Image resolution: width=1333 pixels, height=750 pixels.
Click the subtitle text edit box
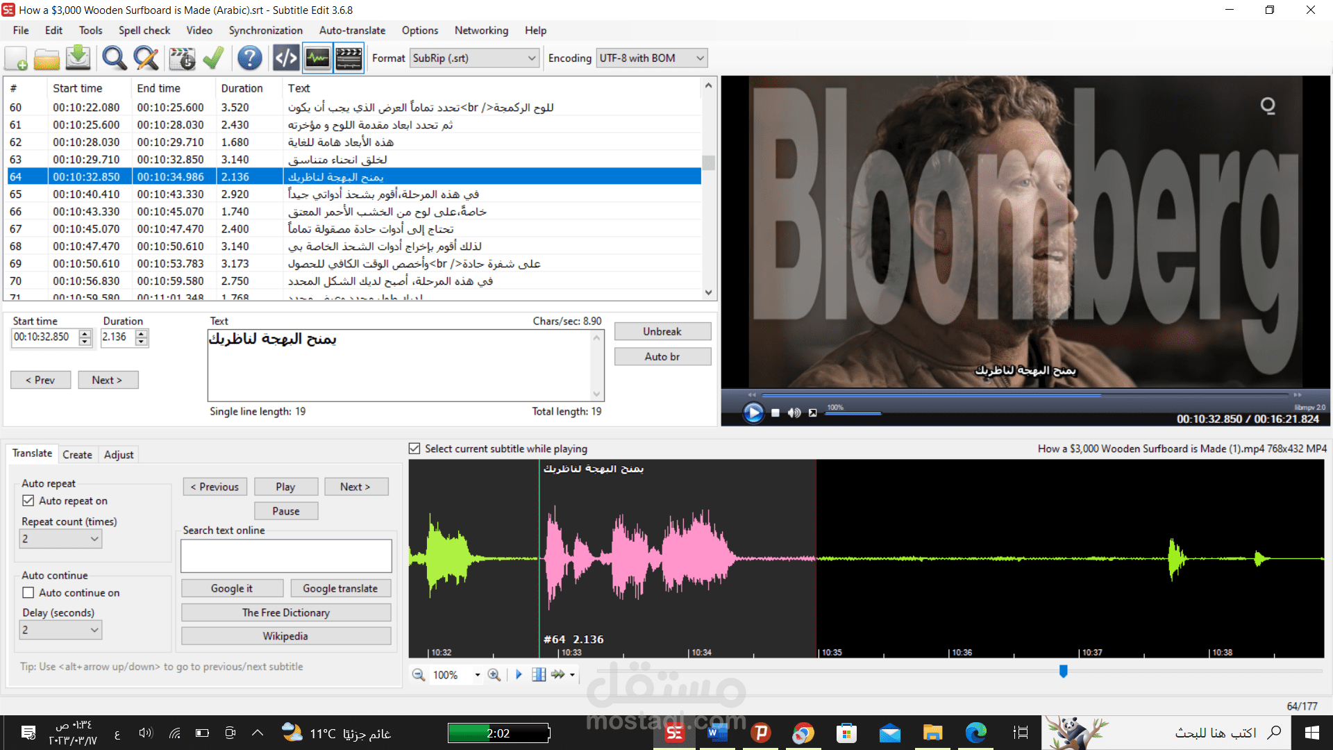[x=405, y=365]
